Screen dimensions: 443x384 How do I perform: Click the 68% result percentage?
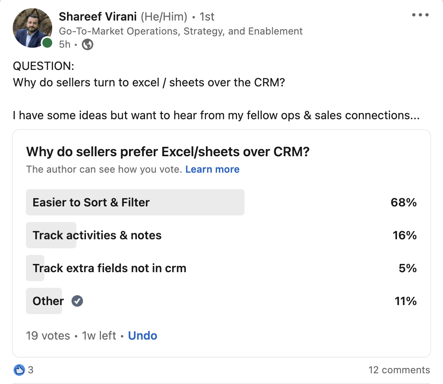pos(404,202)
